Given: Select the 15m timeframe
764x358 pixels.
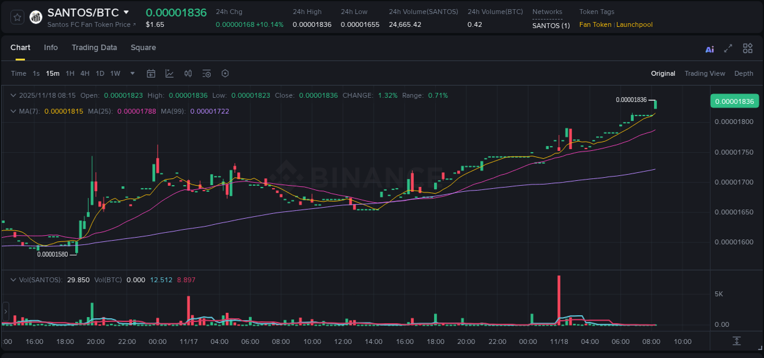Looking at the screenshot, I should point(53,73).
